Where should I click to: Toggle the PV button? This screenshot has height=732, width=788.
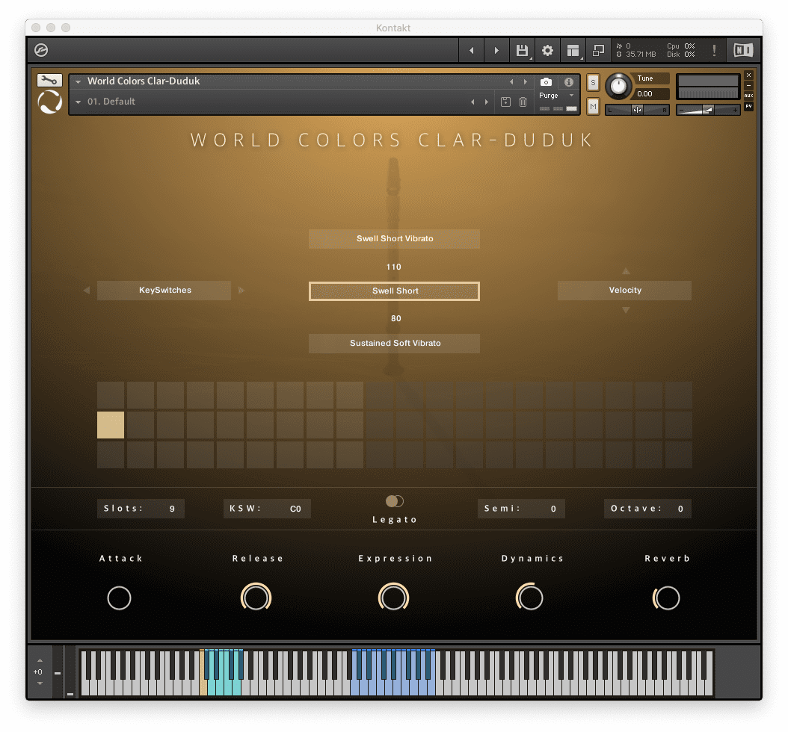pos(749,106)
